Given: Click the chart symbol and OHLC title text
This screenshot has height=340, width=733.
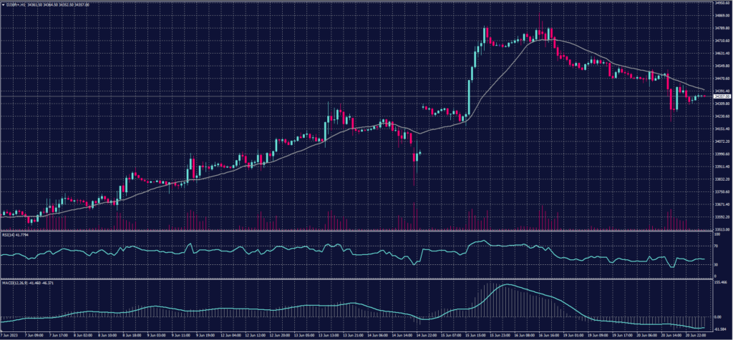Looking at the screenshot, I should click(x=43, y=4).
